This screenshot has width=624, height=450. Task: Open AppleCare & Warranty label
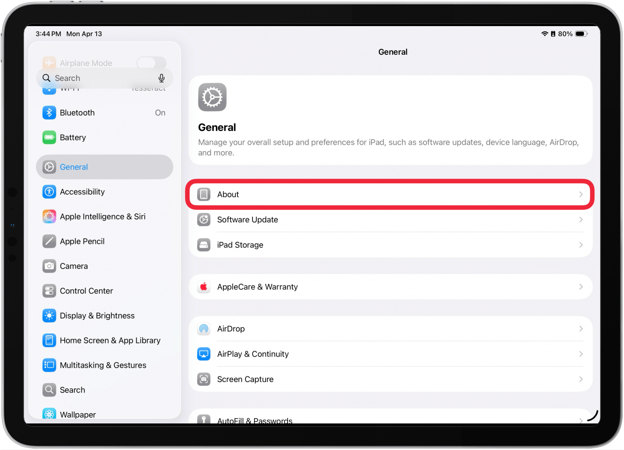(258, 287)
